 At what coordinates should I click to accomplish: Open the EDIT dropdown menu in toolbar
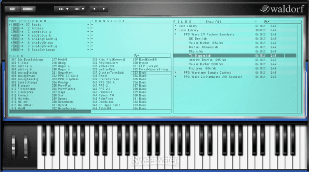[x=79, y=8]
